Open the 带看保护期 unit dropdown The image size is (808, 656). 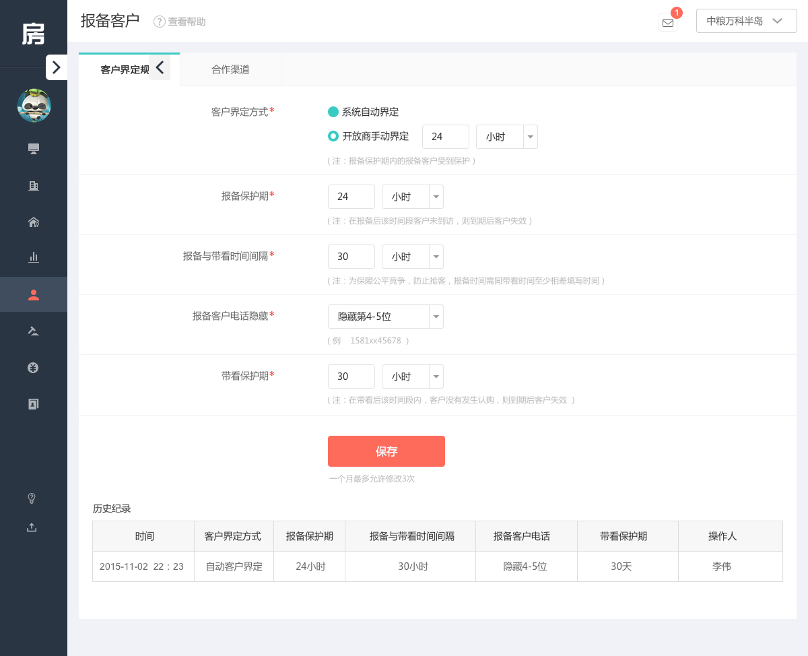(413, 376)
